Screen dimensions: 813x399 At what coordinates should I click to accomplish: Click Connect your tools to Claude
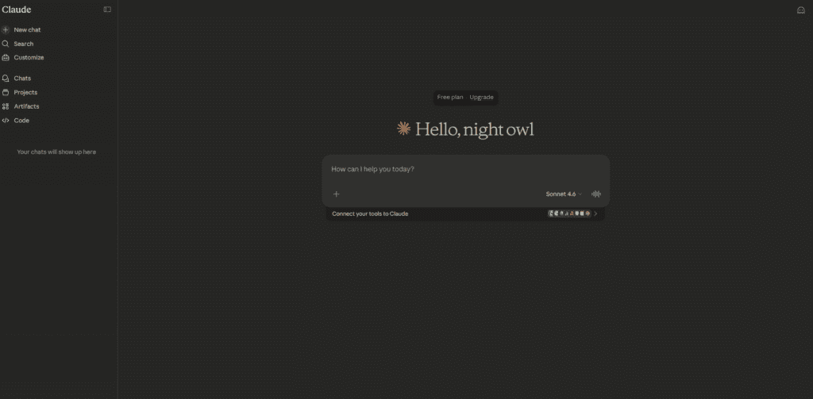pyautogui.click(x=370, y=213)
